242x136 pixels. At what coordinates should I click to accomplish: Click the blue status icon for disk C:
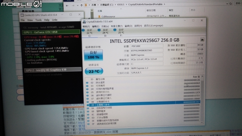pos(83,30)
